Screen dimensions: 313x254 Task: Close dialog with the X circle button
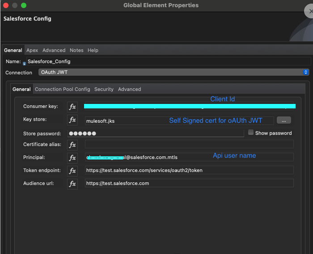(309, 12)
